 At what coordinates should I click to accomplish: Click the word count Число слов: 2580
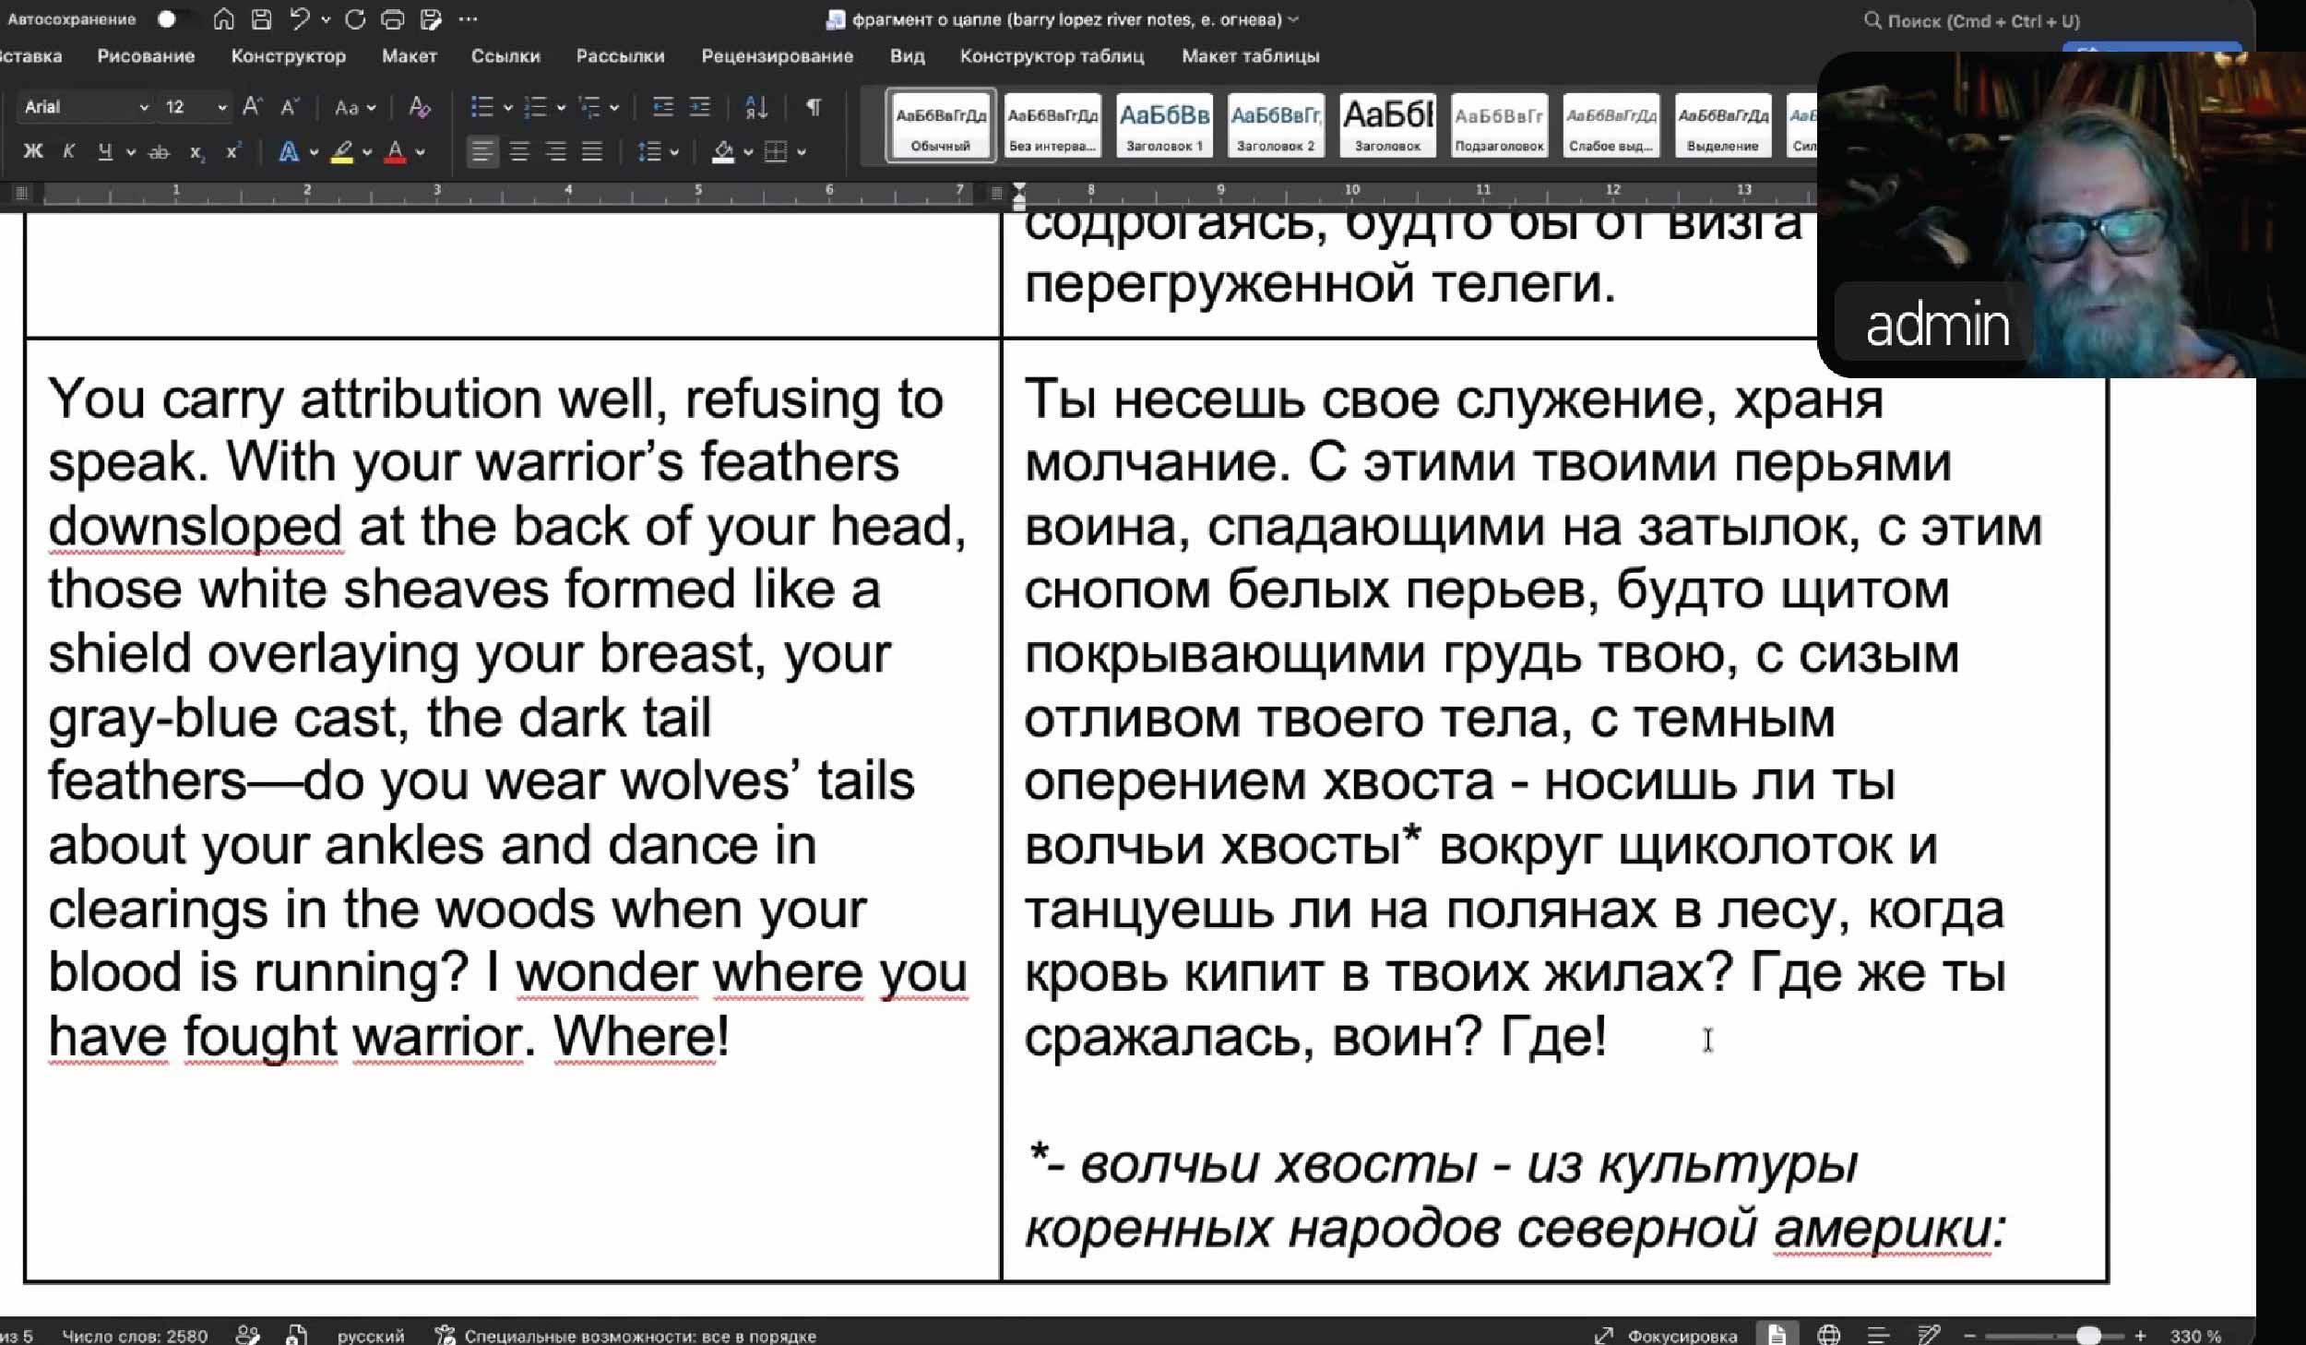[135, 1335]
